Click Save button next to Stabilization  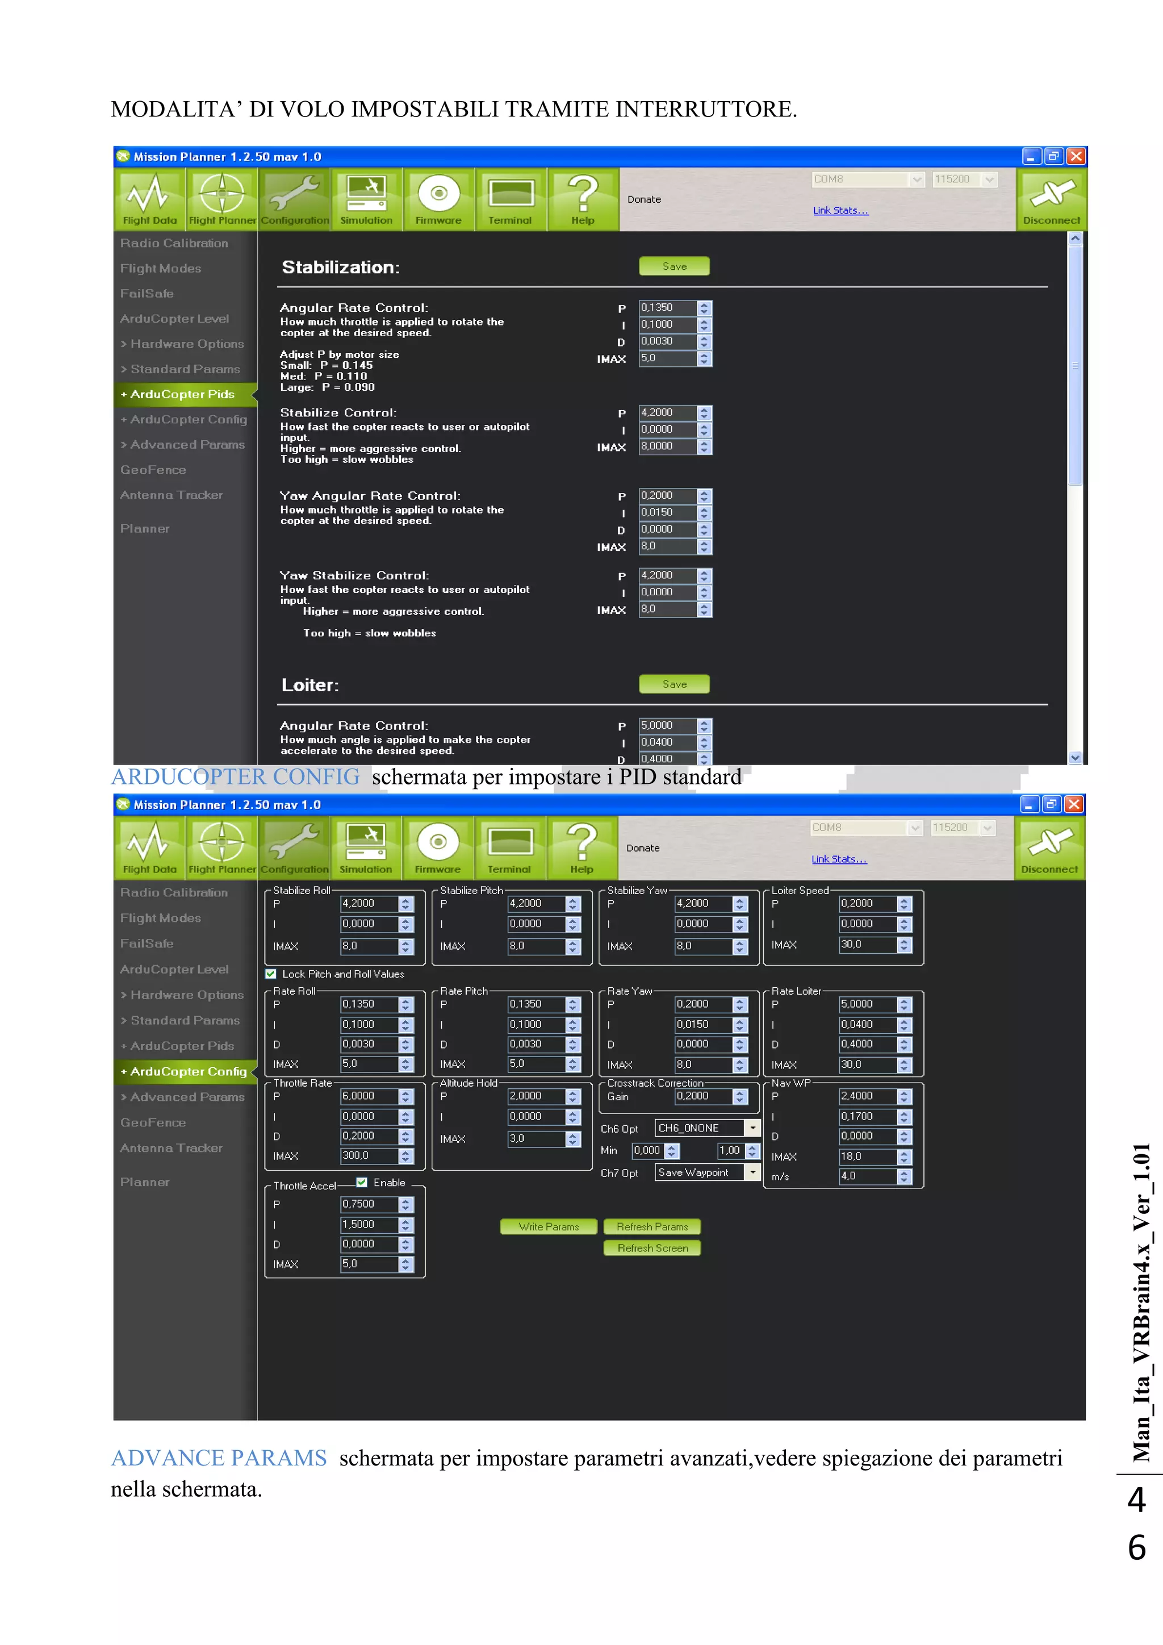pyautogui.click(x=675, y=266)
